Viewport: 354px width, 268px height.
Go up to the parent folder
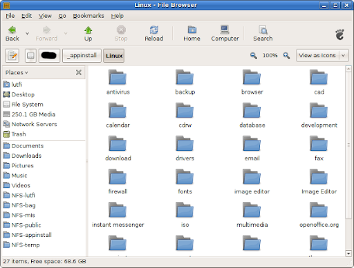(x=88, y=34)
